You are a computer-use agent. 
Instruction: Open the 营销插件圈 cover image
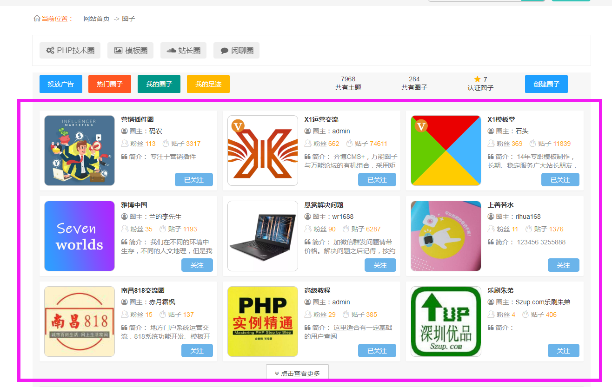tap(80, 151)
